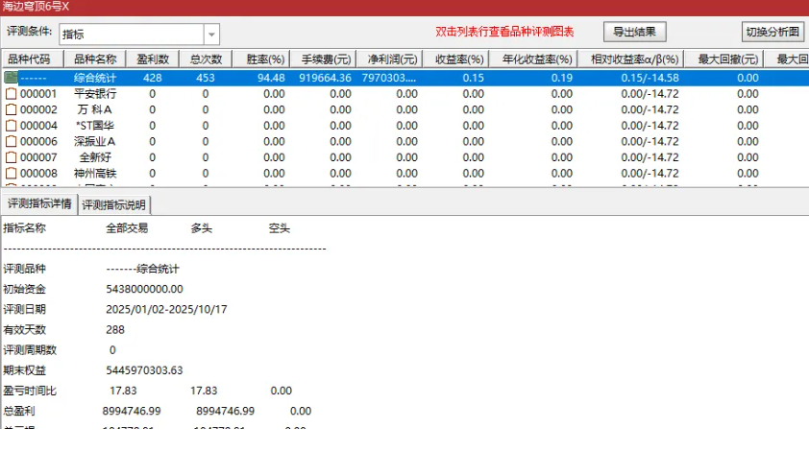809x452 pixels.
Task: Select the 深振业A row in the list
Action: [95, 141]
